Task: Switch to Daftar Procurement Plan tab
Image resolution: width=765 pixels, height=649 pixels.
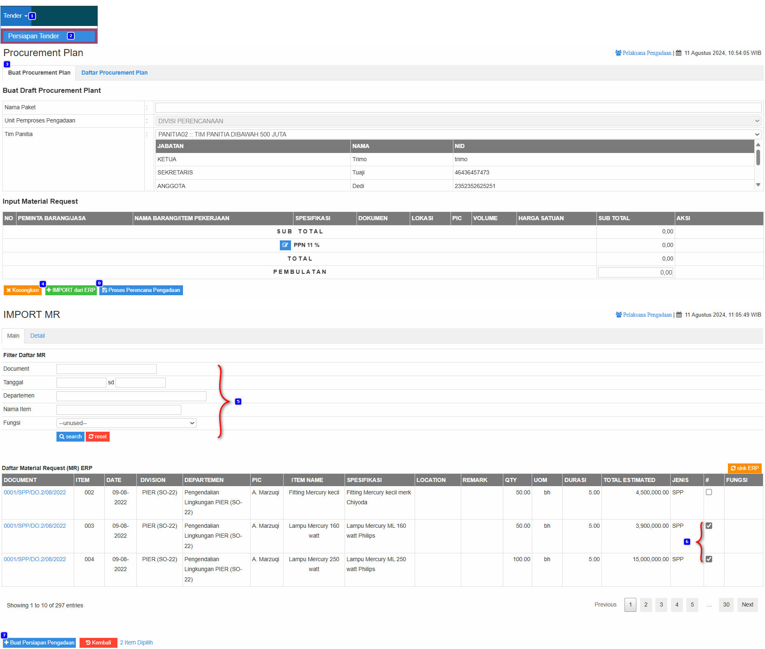Action: pyautogui.click(x=114, y=73)
